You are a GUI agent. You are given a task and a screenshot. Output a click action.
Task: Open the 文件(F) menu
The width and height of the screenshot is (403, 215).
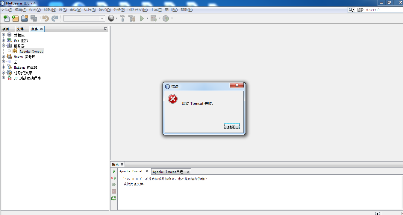7,10
